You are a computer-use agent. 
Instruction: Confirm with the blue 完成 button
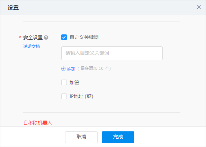pos(118,137)
